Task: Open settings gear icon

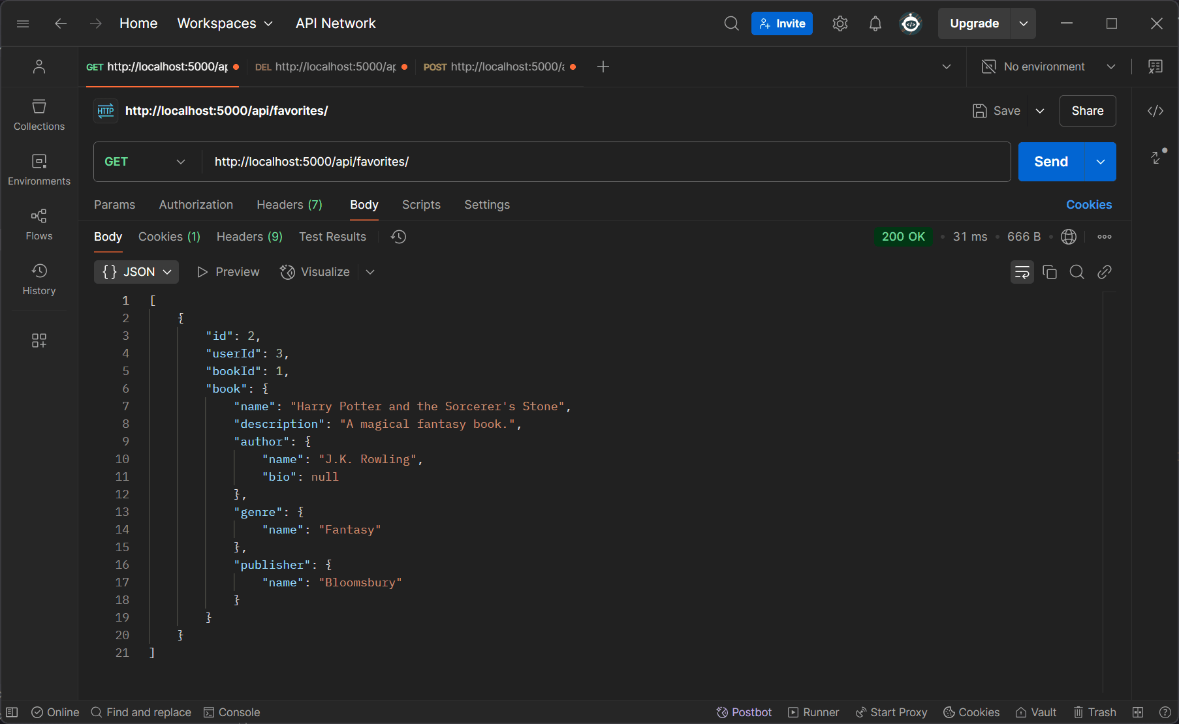Action: click(840, 23)
